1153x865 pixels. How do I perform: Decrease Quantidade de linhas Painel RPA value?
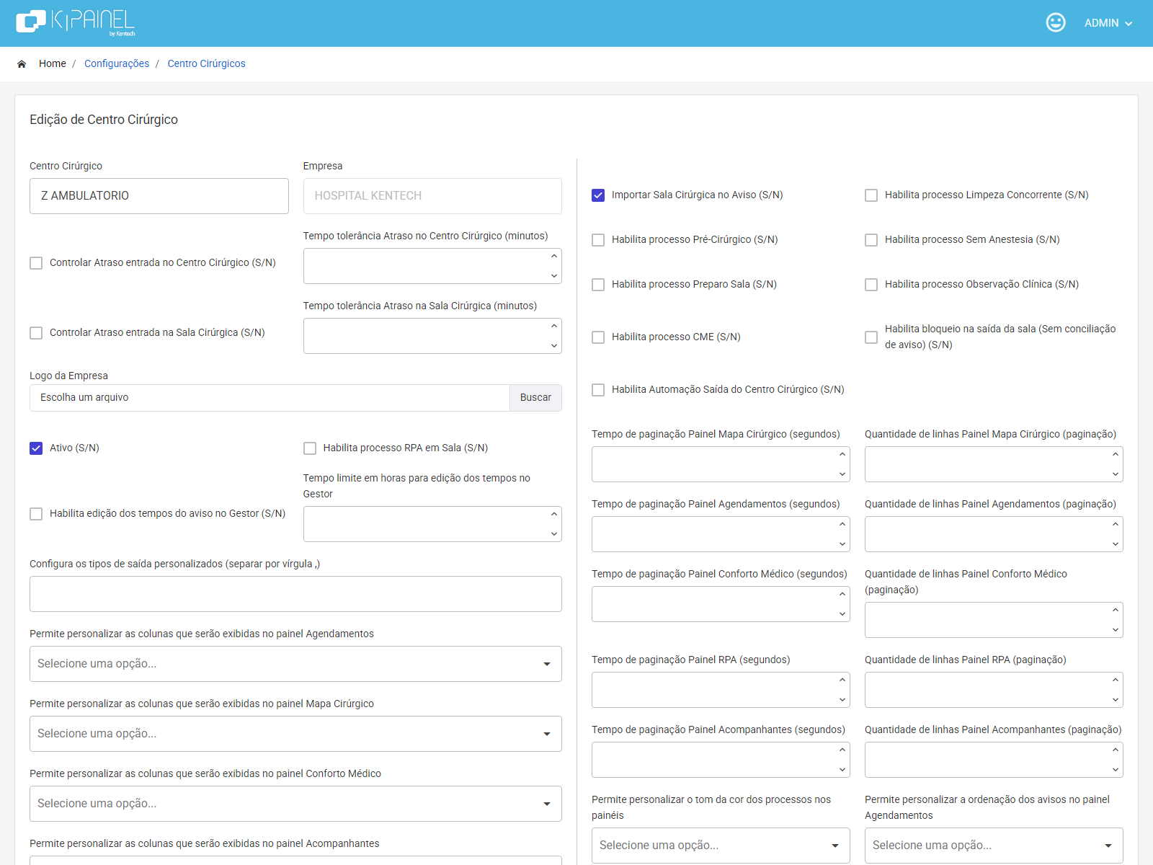point(1115,700)
